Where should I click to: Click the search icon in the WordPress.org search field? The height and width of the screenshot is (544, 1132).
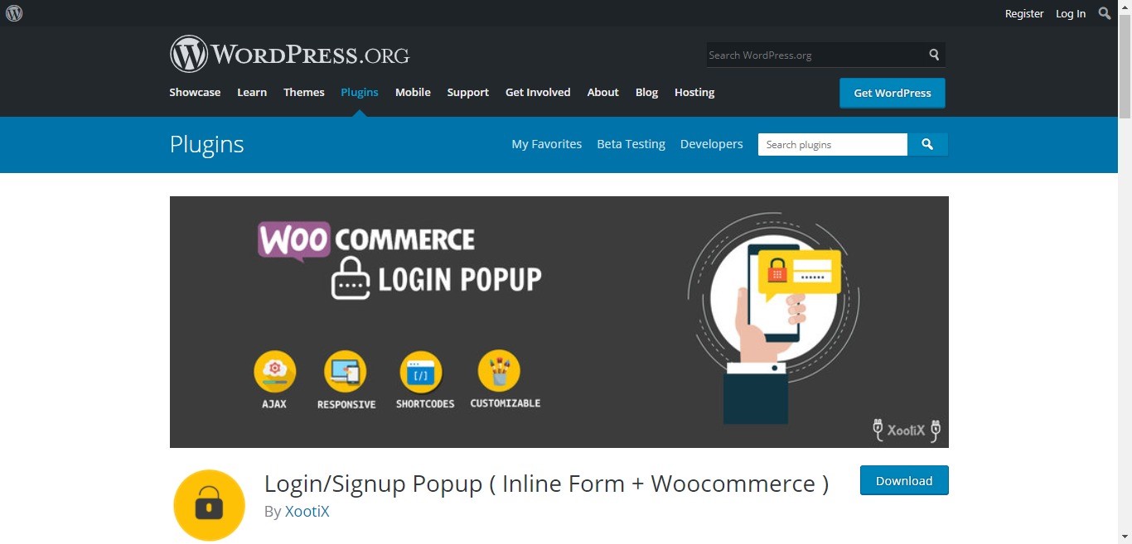(934, 55)
